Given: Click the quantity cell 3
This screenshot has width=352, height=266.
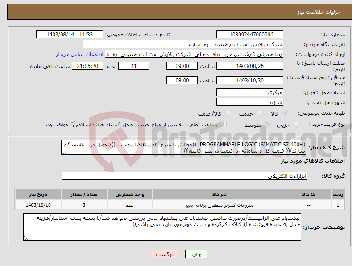Looking at the screenshot, I should click(x=84, y=205).
